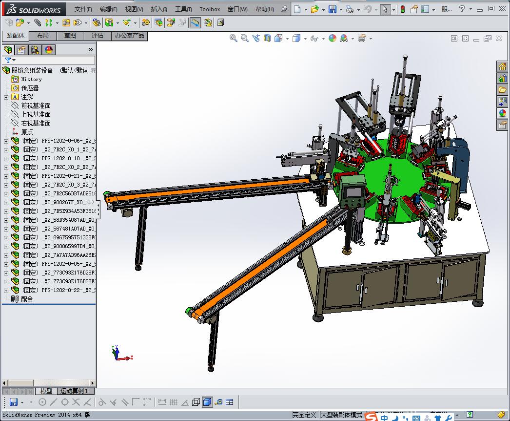Switch to the 草图 tab
Screen dimensions: 510x421
click(70, 36)
